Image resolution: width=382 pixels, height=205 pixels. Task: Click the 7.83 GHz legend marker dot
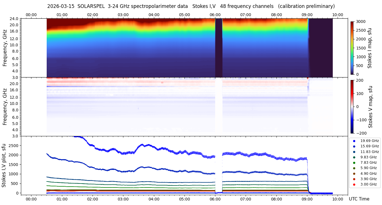[x=354, y=163]
